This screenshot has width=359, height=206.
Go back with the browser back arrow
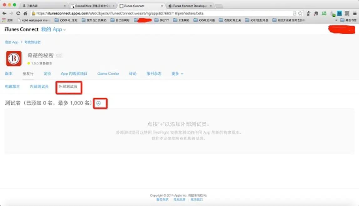[x=4, y=13]
